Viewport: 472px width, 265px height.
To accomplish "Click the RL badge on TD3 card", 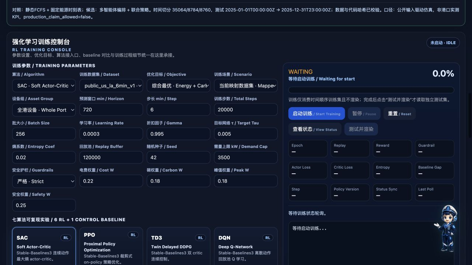I will (x=200, y=238).
